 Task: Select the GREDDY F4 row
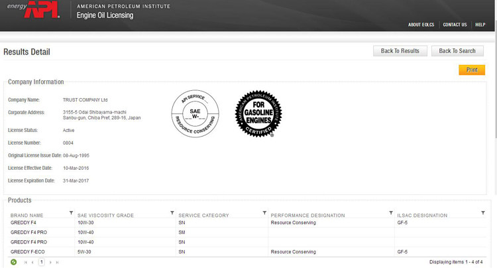[248, 223]
